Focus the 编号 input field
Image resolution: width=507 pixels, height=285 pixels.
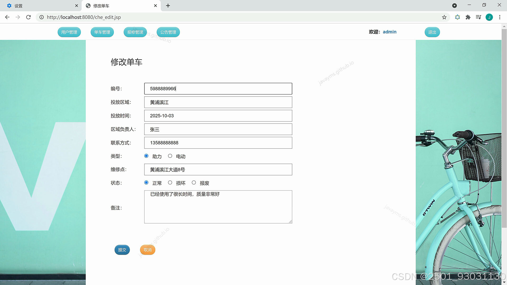click(218, 89)
